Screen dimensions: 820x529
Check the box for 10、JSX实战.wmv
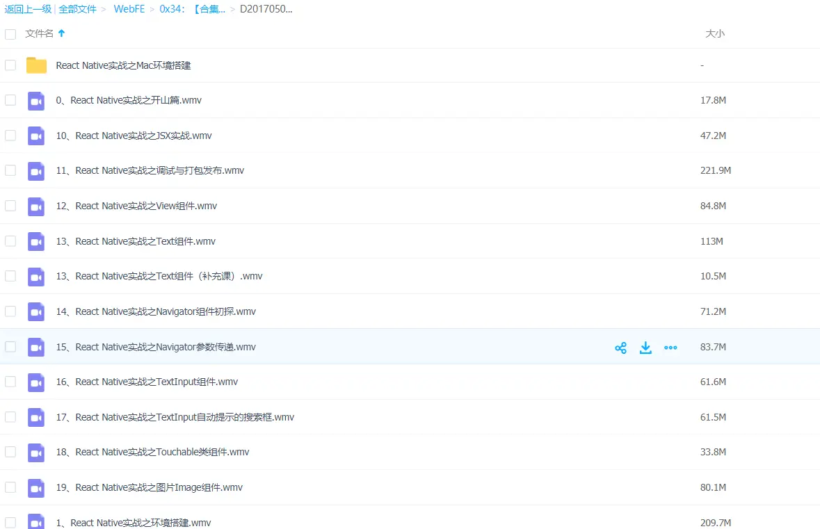[x=10, y=136]
